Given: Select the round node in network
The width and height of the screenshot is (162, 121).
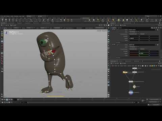Looking at the screenshot, I should [134, 87].
